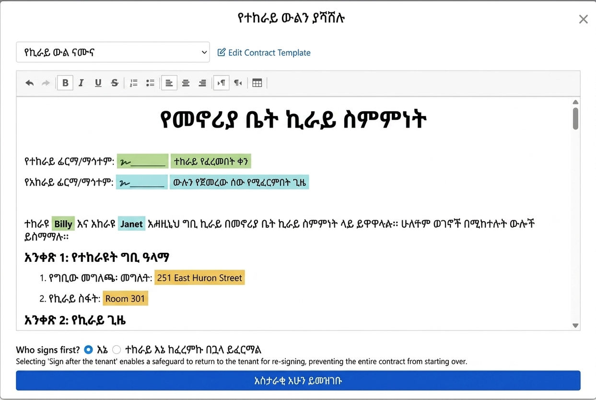This screenshot has height=400, width=596.
Task: Click the 'አንቀጽ 2' section heading
Action: tap(75, 320)
